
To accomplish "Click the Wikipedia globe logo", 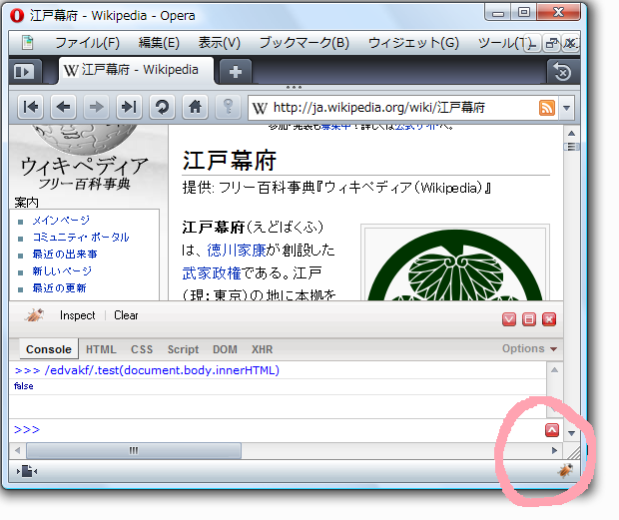I will click(84, 140).
